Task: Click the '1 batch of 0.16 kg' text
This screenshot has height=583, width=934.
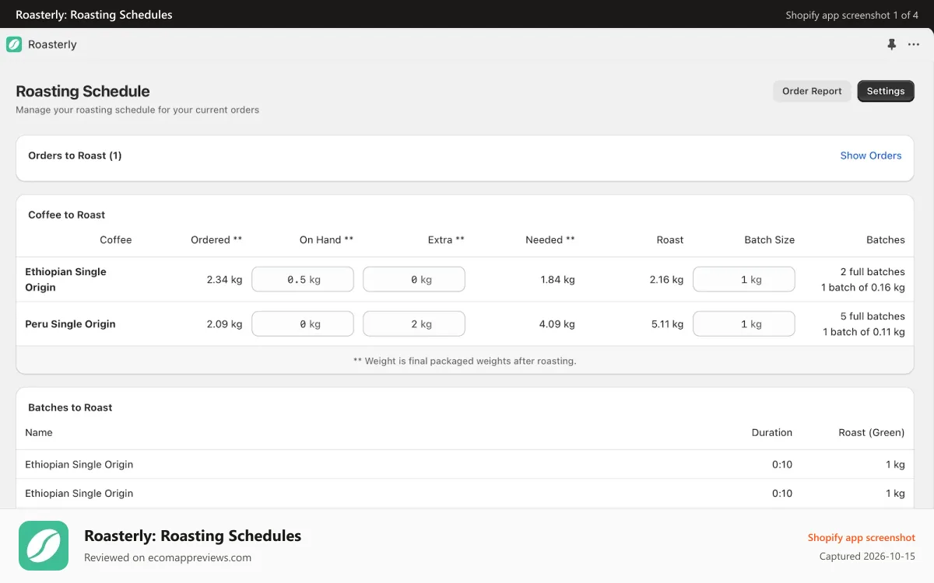Action: [x=863, y=287]
